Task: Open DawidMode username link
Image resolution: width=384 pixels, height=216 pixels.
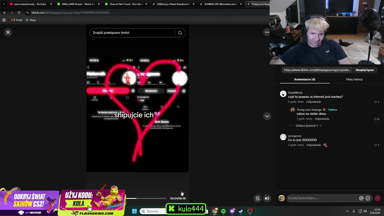Action: point(295,93)
